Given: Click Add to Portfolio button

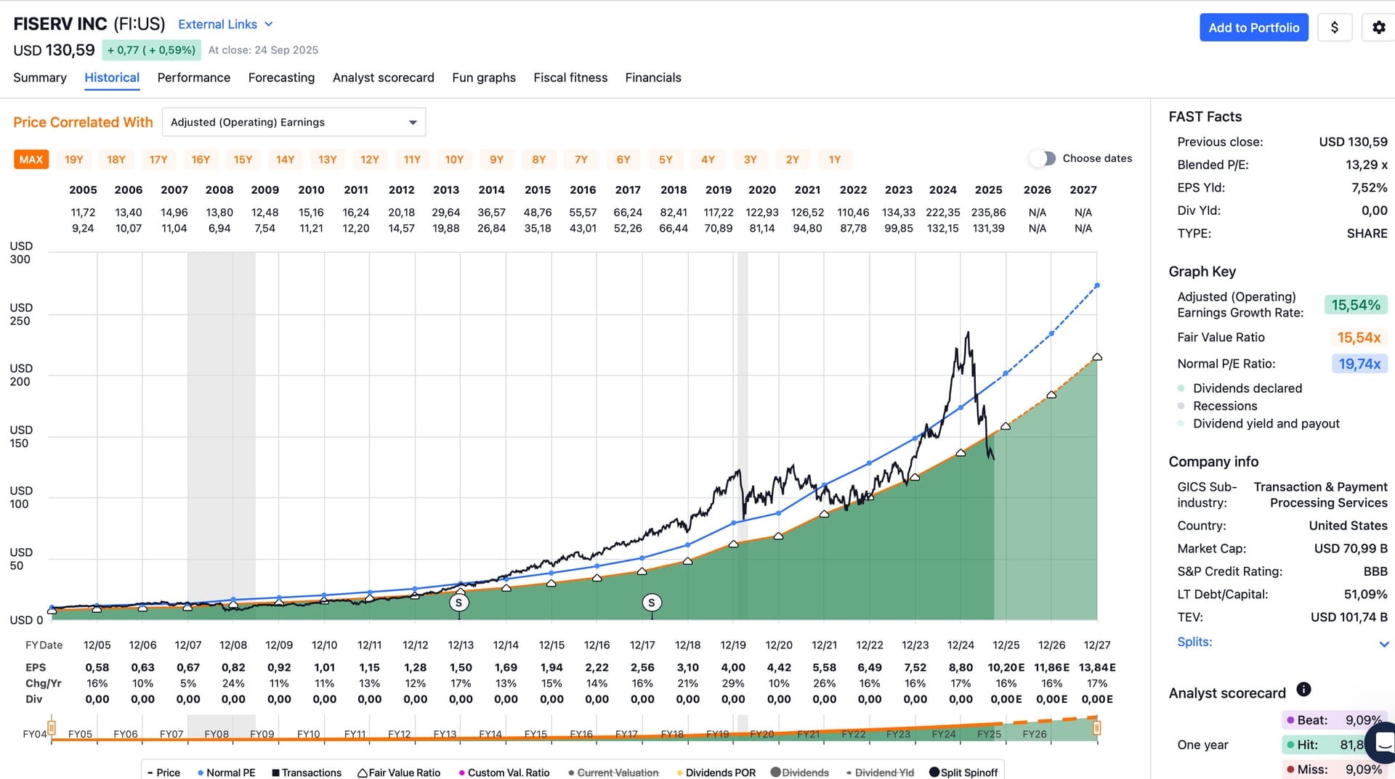Looking at the screenshot, I should [1253, 28].
